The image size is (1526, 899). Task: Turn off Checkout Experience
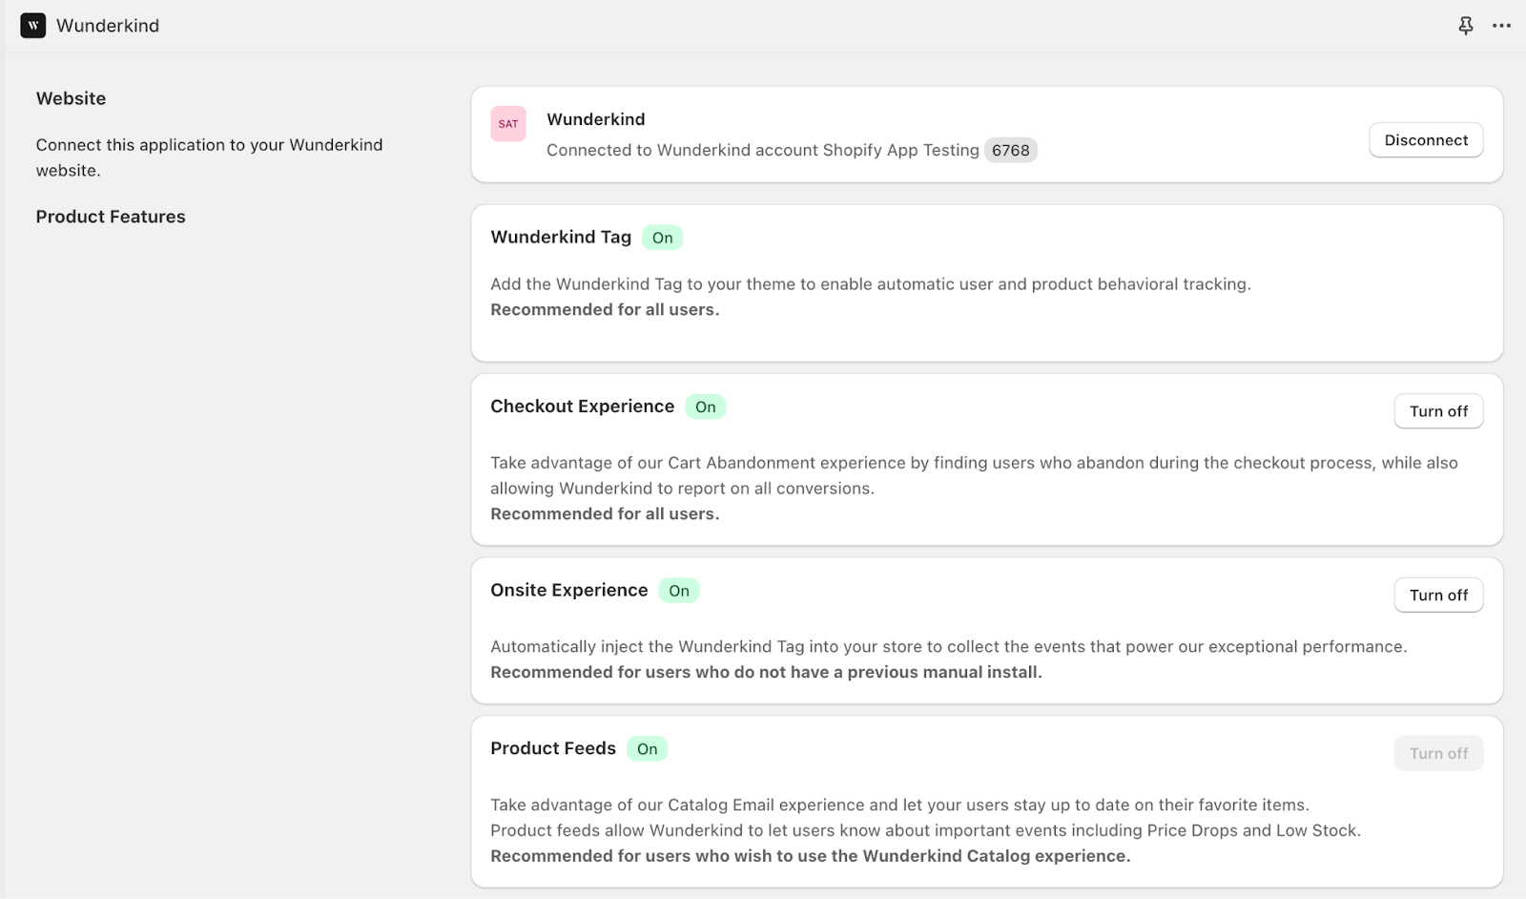pos(1438,411)
